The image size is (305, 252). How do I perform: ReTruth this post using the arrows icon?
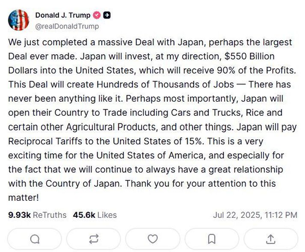94,239
